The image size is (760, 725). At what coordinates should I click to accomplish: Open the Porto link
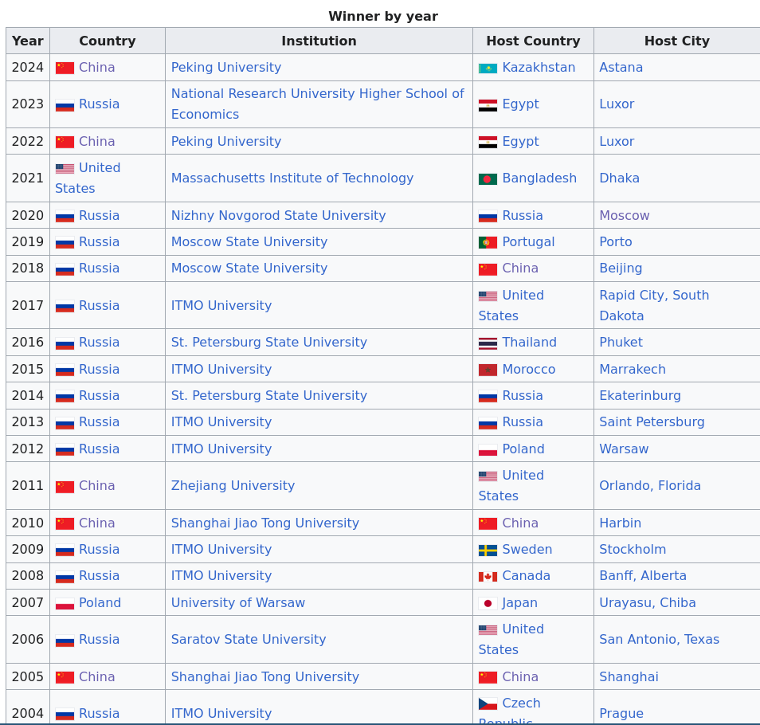(x=616, y=242)
